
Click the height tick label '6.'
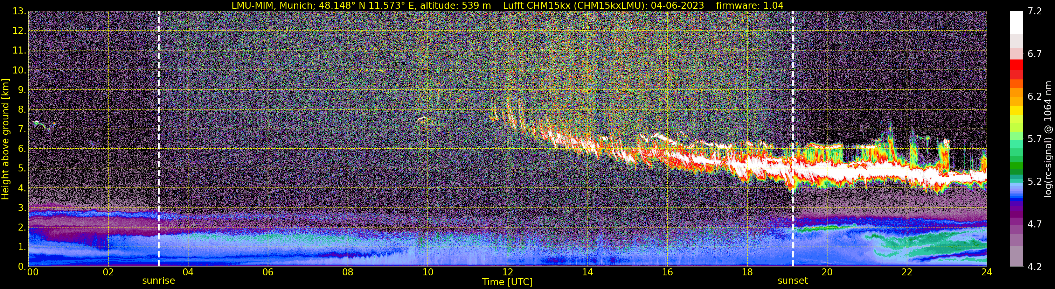coord(21,149)
